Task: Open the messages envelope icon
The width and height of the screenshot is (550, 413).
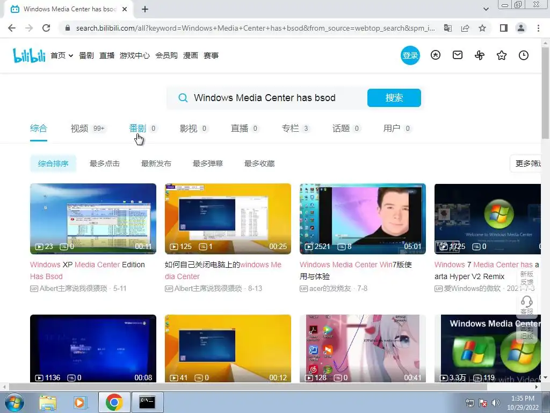Action: pyautogui.click(x=458, y=55)
